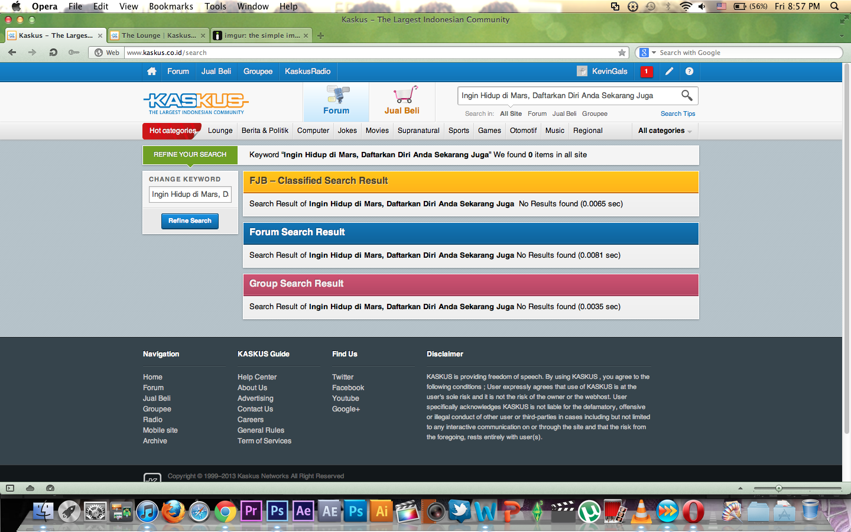This screenshot has height=532, width=851.
Task: Launch Firefox from the dock
Action: pyautogui.click(x=173, y=511)
